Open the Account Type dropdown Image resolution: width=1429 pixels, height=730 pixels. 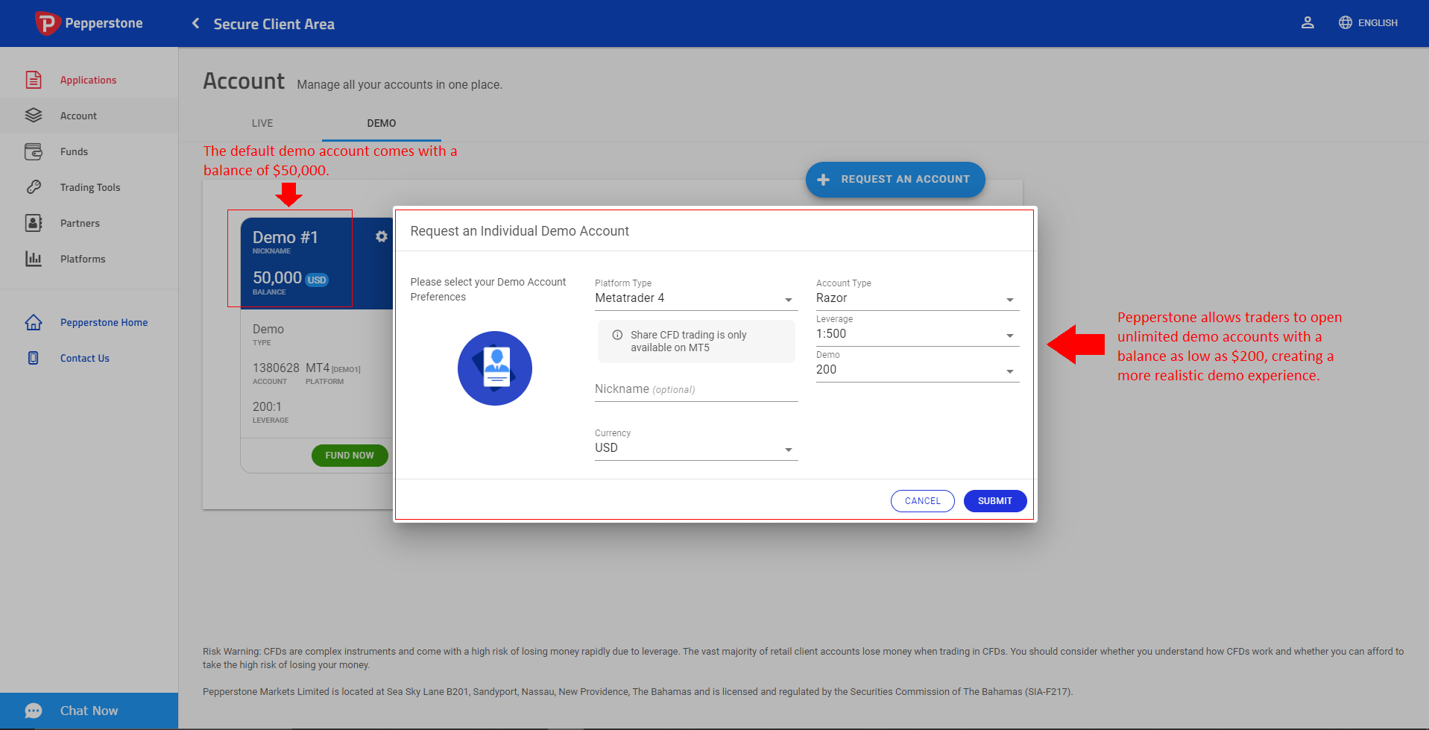tap(918, 298)
